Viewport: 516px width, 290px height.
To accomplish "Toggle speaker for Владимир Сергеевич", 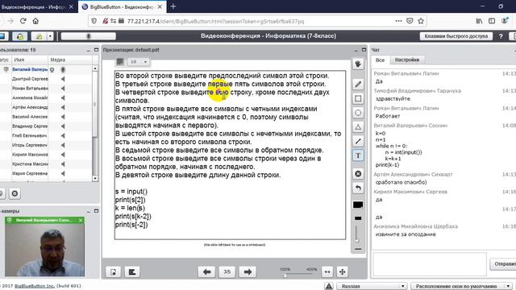I will [63, 126].
